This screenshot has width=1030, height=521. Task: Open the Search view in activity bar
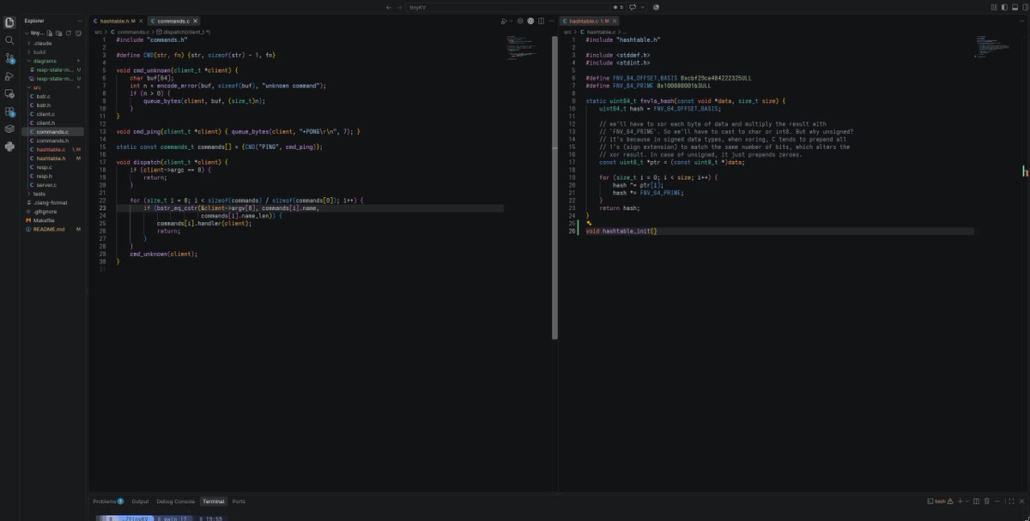pos(9,39)
